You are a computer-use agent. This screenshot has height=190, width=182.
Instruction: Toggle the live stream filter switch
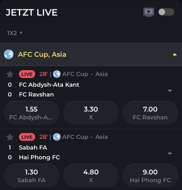(166, 12)
